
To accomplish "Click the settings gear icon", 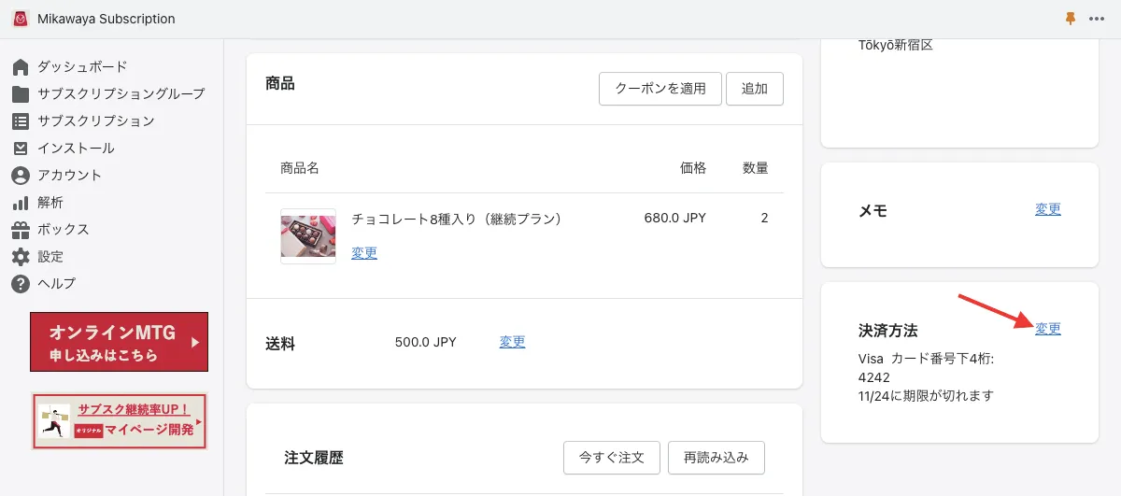I will (x=21, y=257).
